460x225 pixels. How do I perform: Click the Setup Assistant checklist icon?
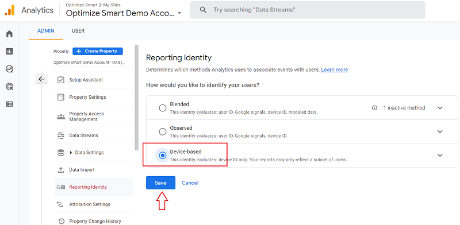tap(61, 80)
